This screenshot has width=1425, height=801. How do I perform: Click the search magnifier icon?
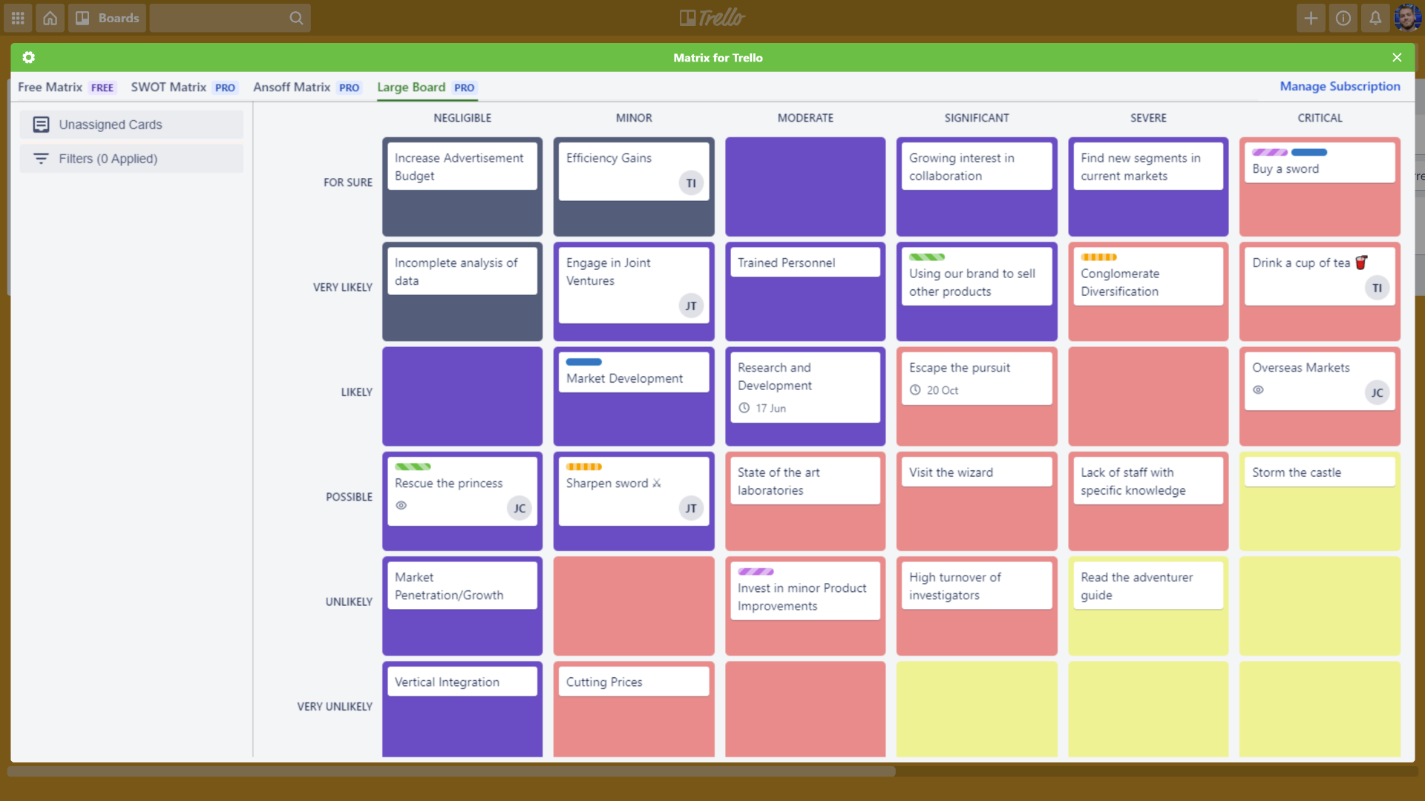point(296,18)
